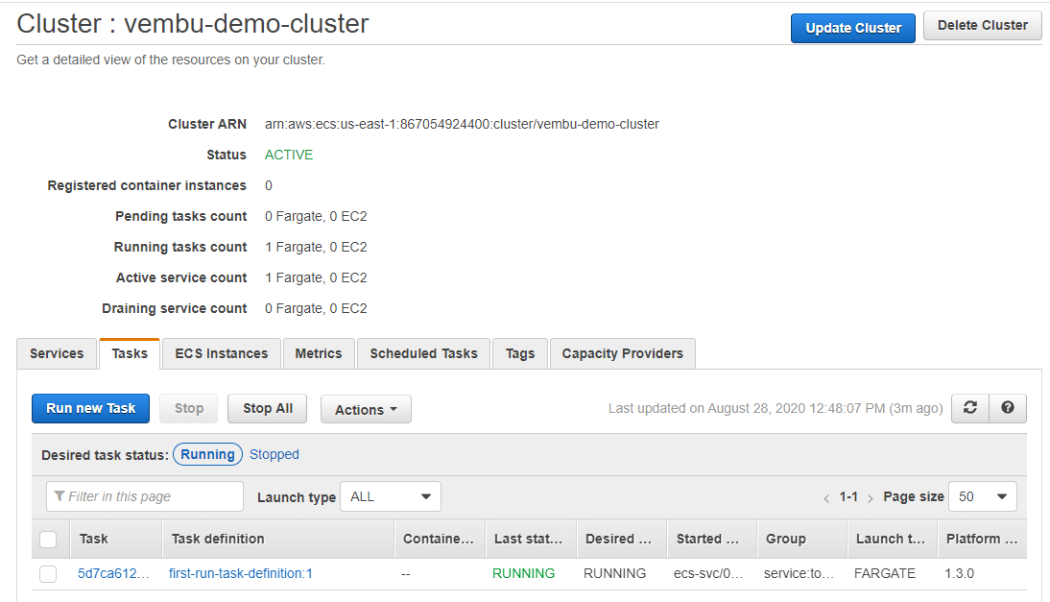Tick the select-all tasks checkbox

click(48, 539)
